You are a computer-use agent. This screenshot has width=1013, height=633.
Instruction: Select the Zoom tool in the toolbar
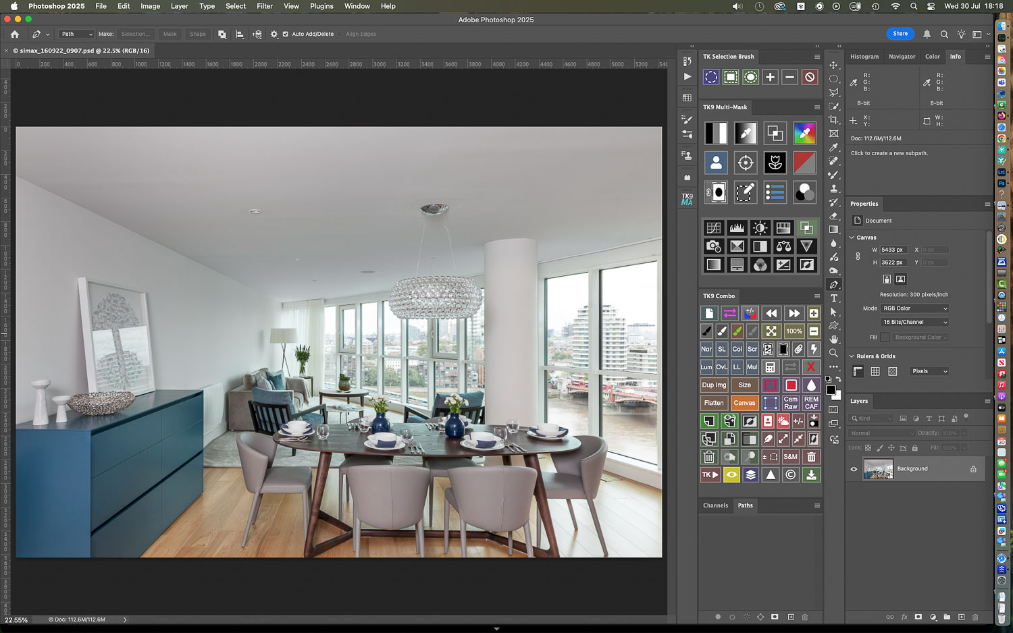[834, 353]
